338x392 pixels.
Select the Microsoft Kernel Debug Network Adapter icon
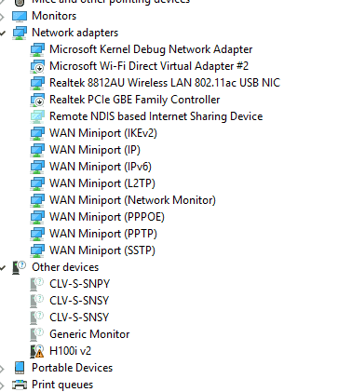37,49
